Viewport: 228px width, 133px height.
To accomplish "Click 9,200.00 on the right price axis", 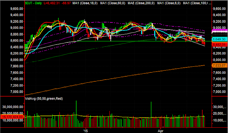I will [219, 21].
